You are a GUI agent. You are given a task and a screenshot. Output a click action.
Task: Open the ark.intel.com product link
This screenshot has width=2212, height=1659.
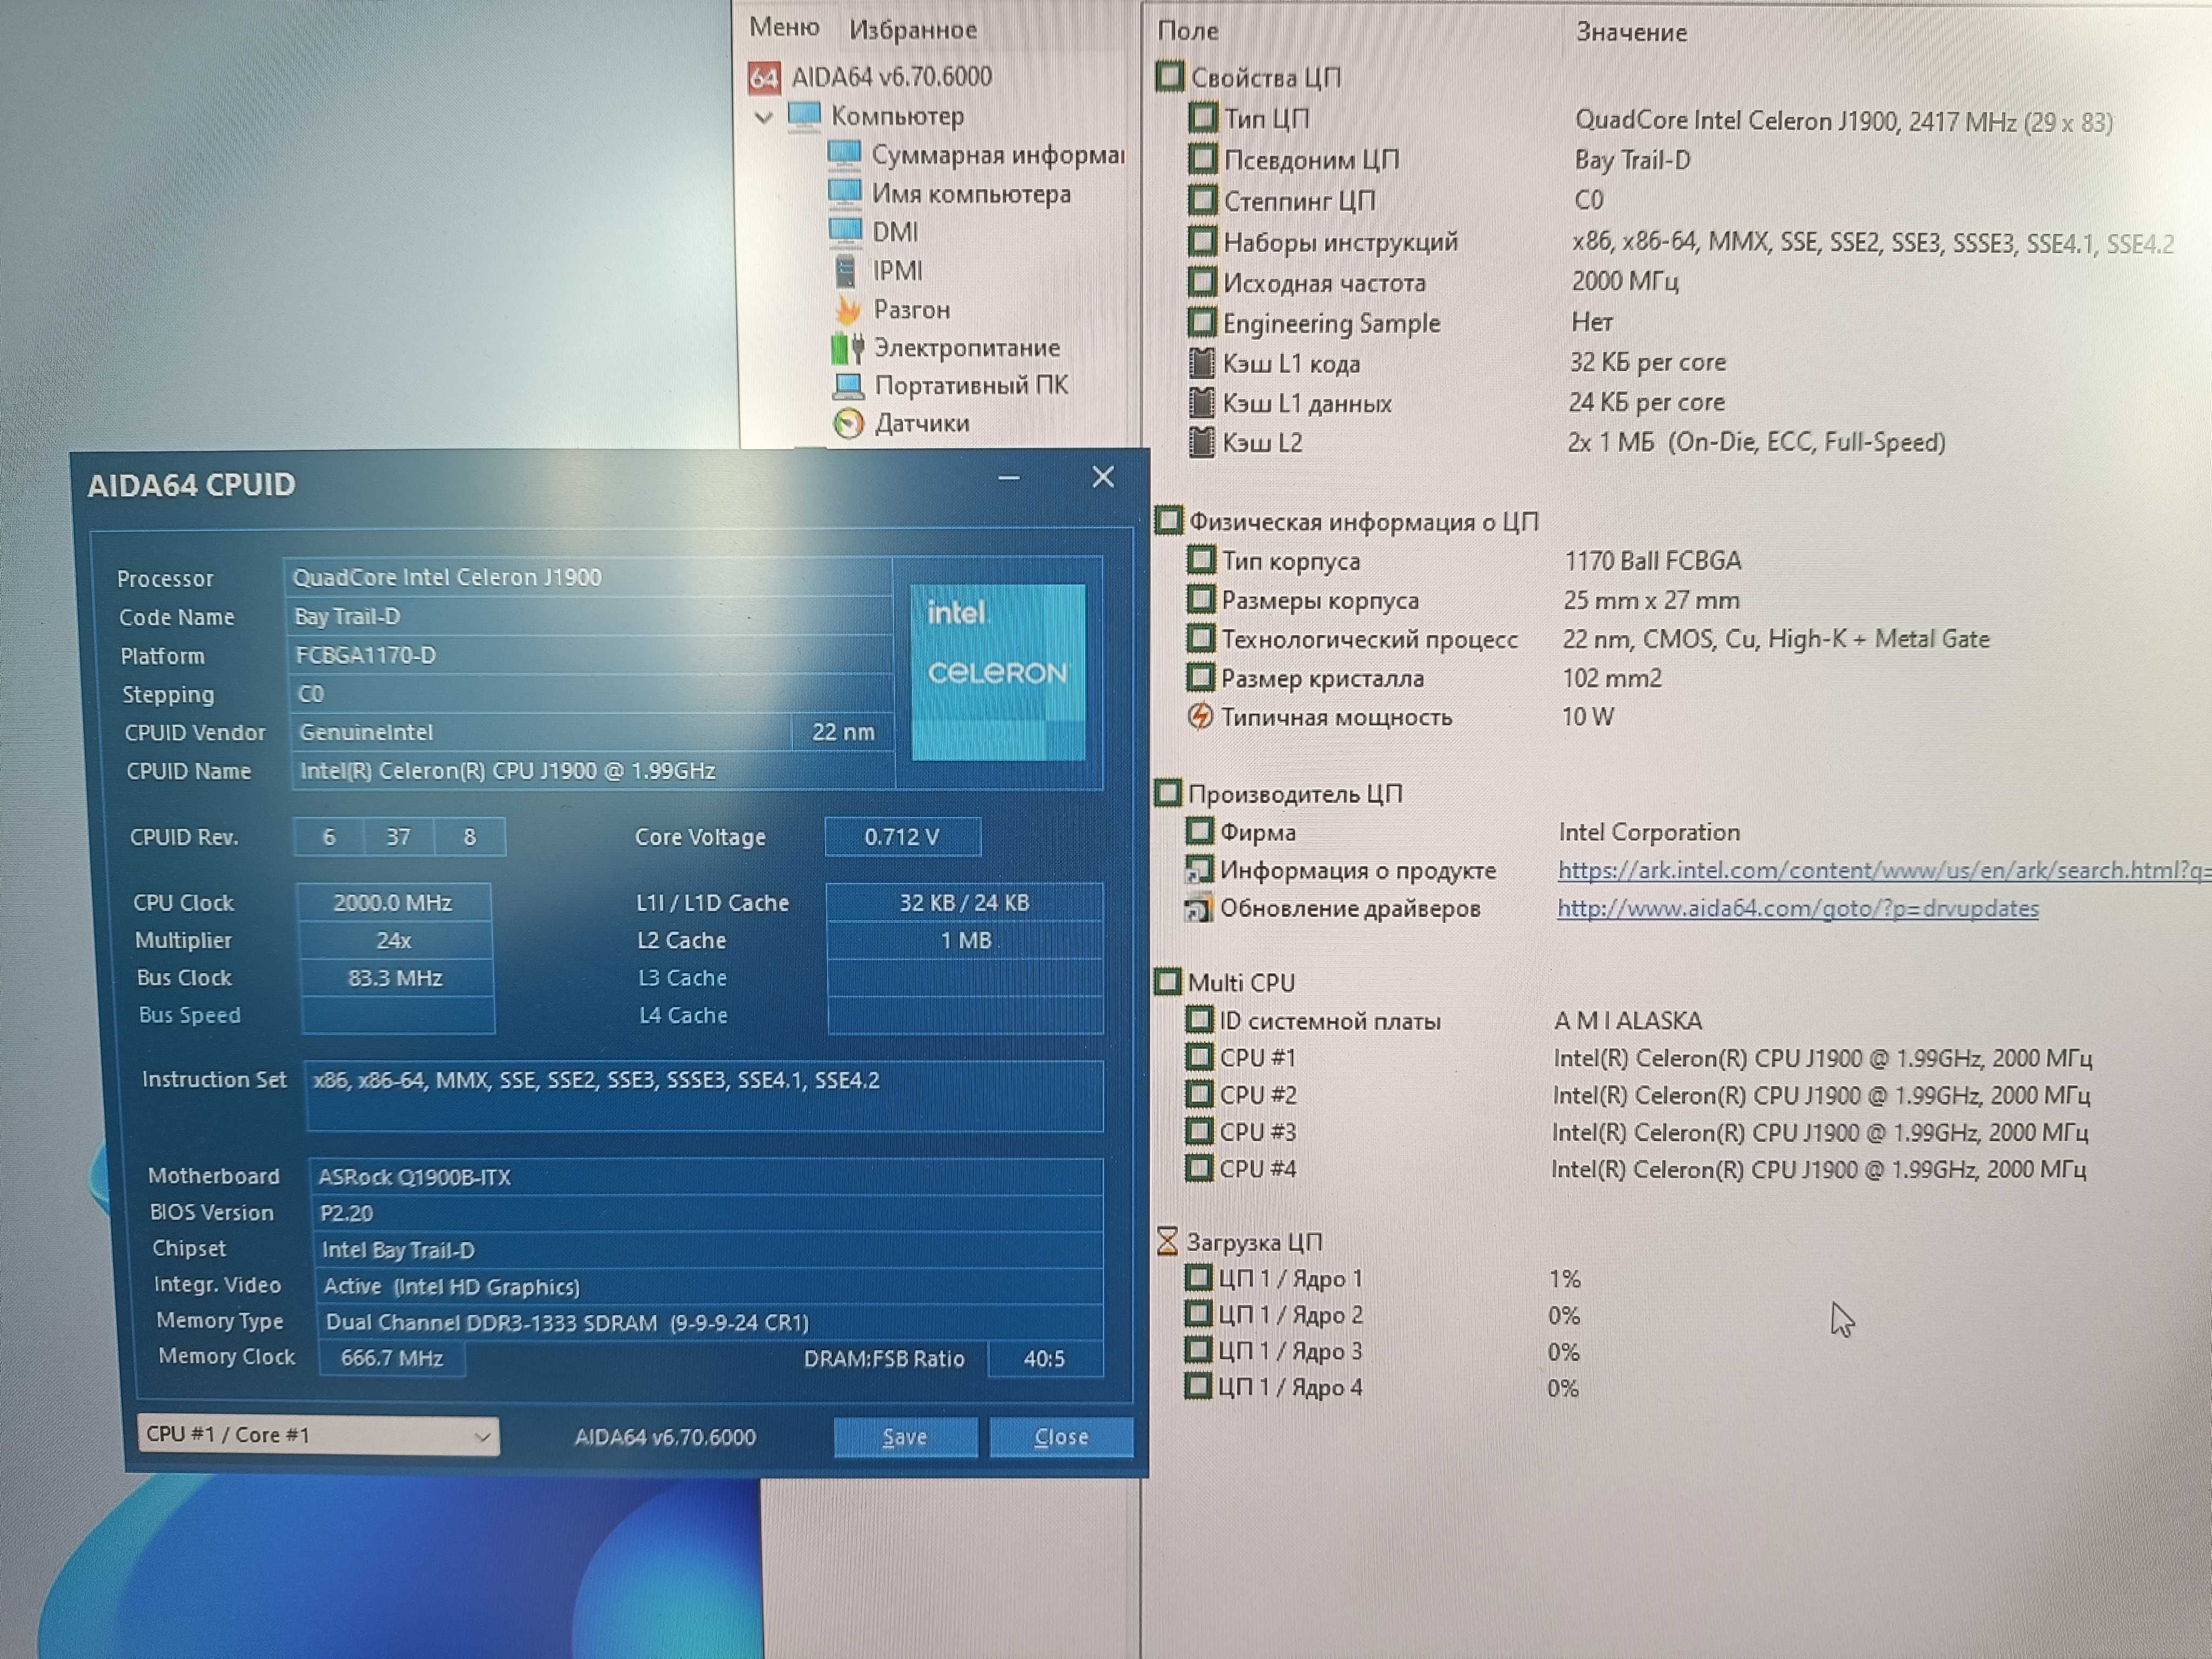pos(1884,870)
